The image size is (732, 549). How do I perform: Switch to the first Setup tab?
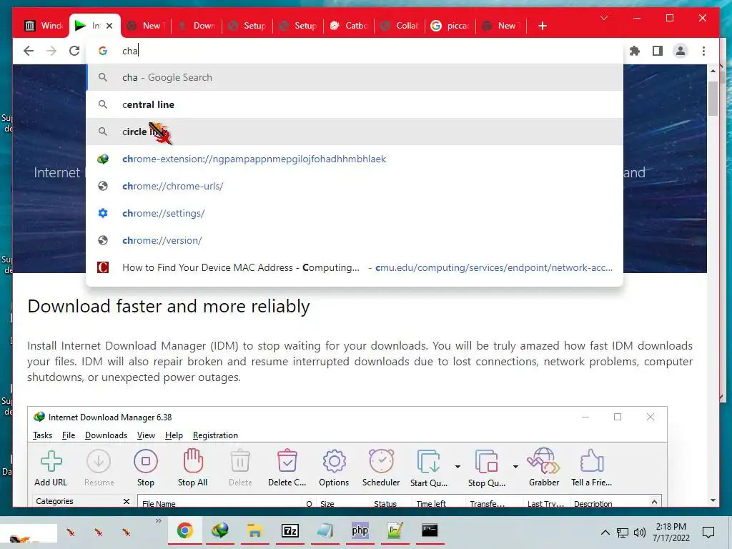[248, 26]
